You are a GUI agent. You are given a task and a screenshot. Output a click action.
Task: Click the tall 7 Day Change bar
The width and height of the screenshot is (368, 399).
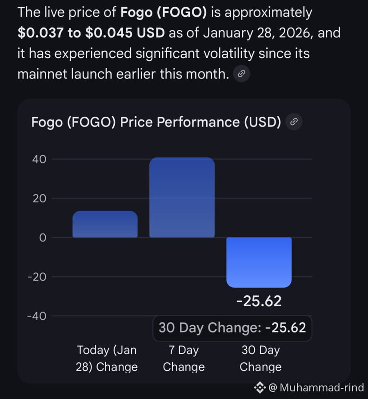pos(182,198)
